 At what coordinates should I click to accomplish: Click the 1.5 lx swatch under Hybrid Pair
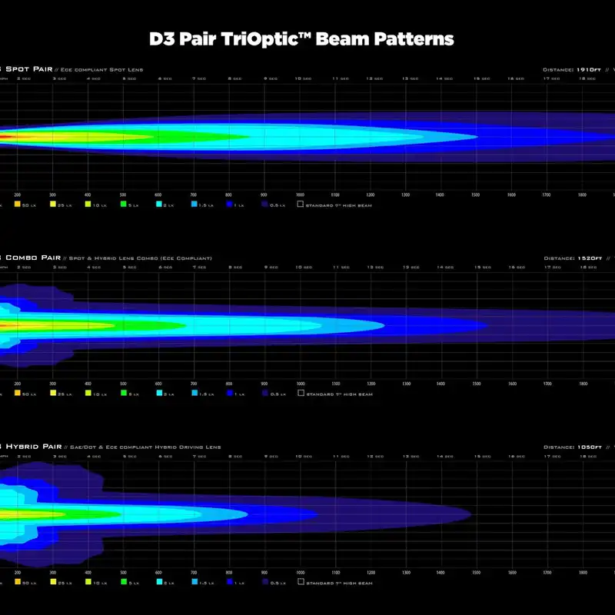click(194, 582)
